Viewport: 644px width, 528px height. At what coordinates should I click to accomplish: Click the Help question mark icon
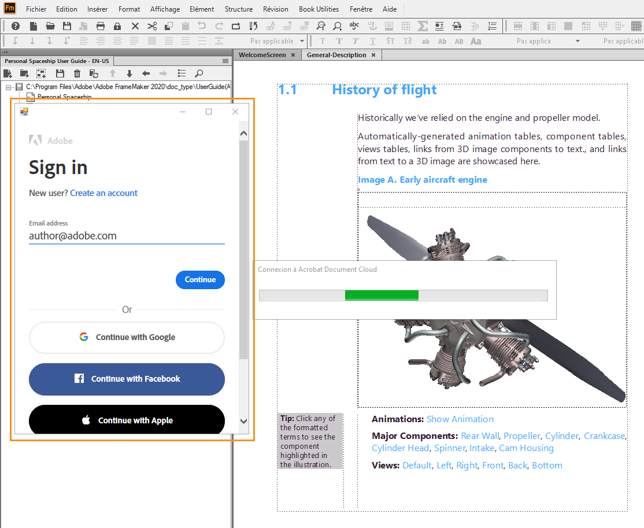(16, 26)
